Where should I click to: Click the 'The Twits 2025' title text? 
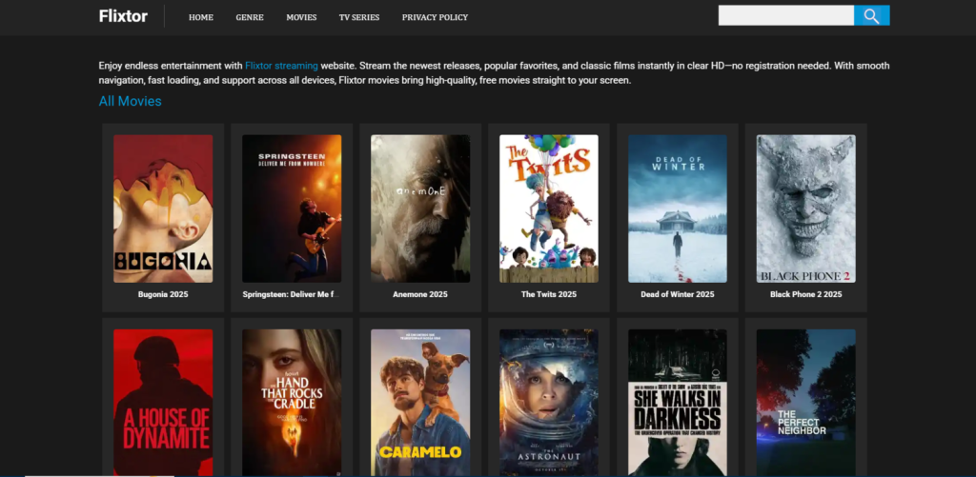pos(549,294)
